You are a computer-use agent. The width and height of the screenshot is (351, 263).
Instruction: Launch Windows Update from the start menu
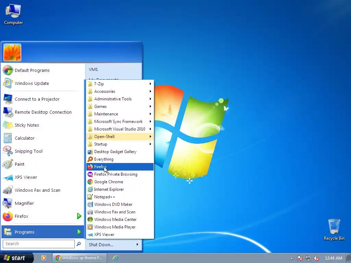point(43,83)
